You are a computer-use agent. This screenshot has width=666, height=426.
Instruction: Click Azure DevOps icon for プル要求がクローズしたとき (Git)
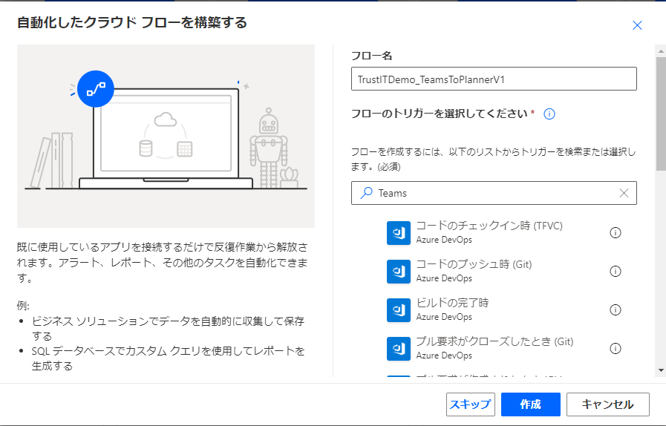[399, 349]
